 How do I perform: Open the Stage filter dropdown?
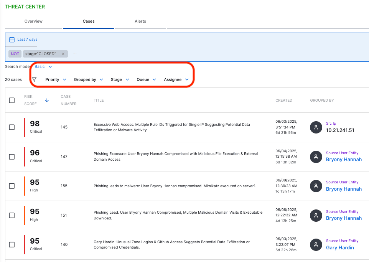pos(120,79)
